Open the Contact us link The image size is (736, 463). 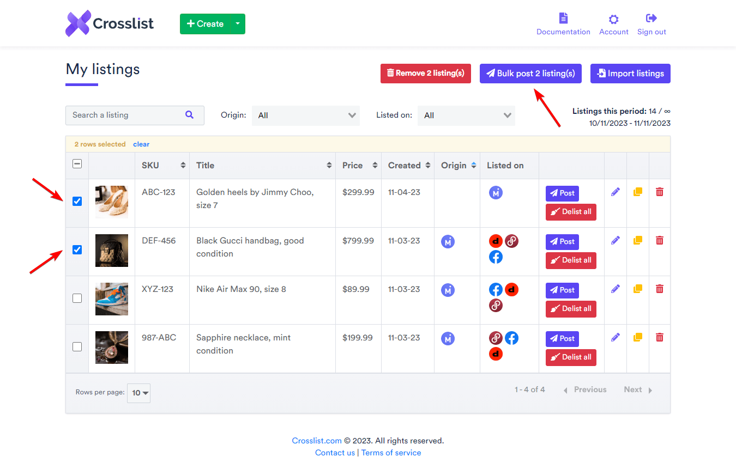tap(335, 453)
